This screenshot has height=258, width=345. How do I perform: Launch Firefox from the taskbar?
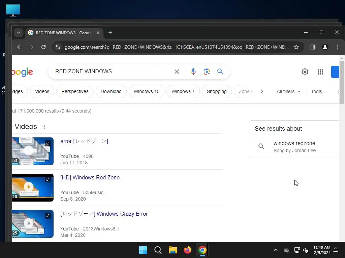coord(187,250)
